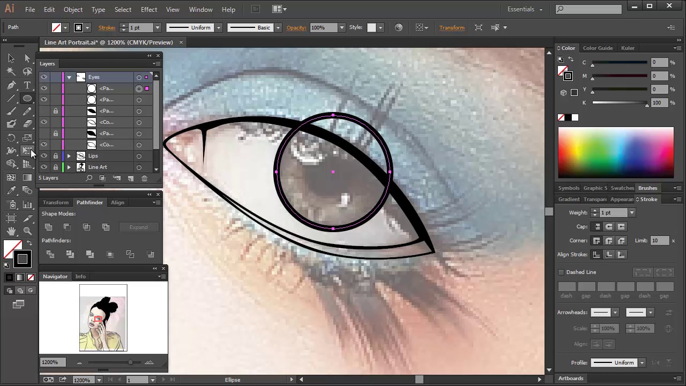Select the Scale tool

tap(27, 138)
